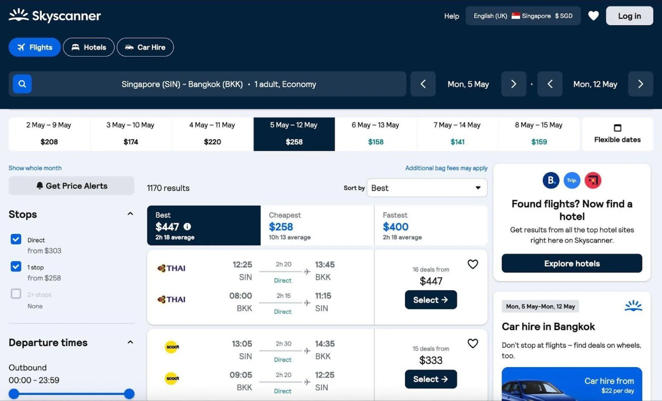This screenshot has height=401, width=662.
Task: Collapse the Departure times section
Action: click(130, 342)
